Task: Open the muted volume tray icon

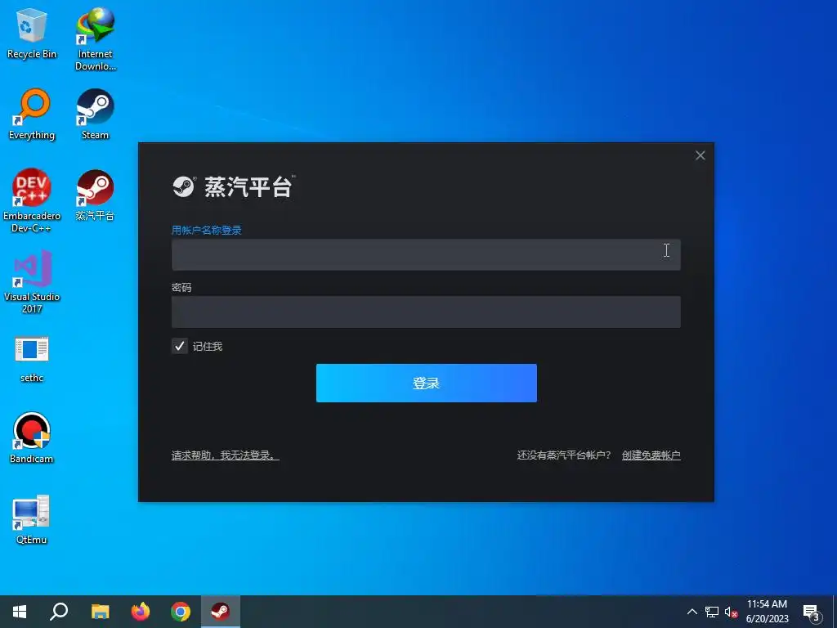Action: [x=732, y=612]
